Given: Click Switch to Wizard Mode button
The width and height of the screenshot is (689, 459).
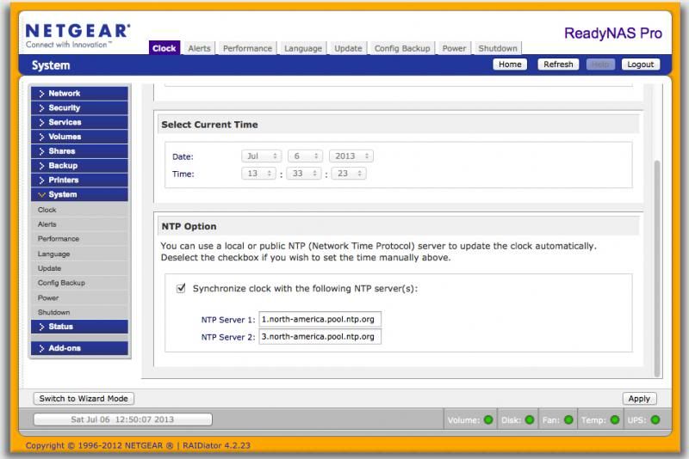Looking at the screenshot, I should tap(84, 399).
